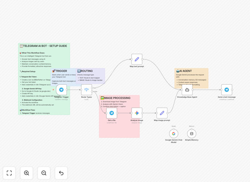
Task: Select the Google Gemini Chat Model node
Action: click(174, 134)
